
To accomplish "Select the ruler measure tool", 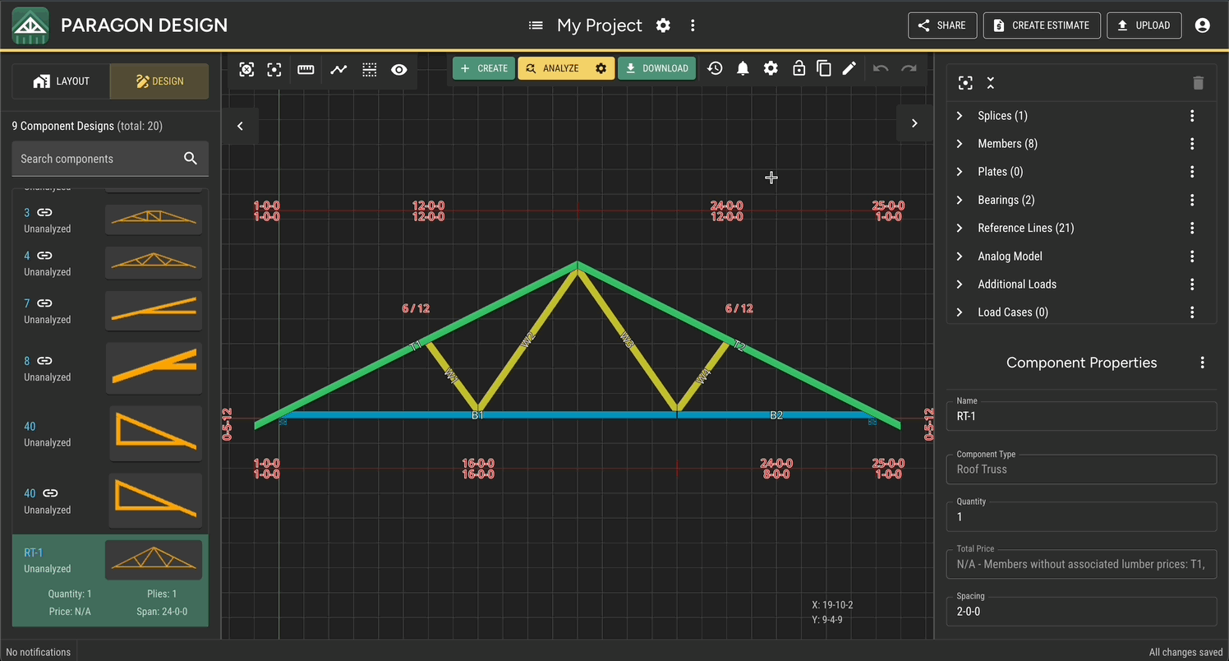I will pyautogui.click(x=306, y=70).
